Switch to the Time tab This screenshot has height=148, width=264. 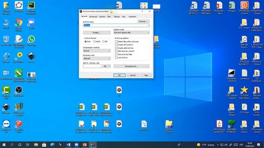coord(123,16)
